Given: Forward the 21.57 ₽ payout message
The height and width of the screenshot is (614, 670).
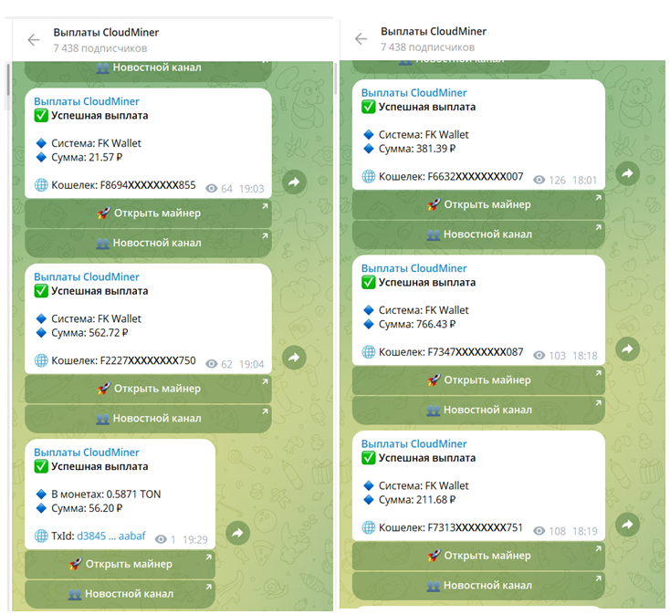Looking at the screenshot, I should coord(294,182).
